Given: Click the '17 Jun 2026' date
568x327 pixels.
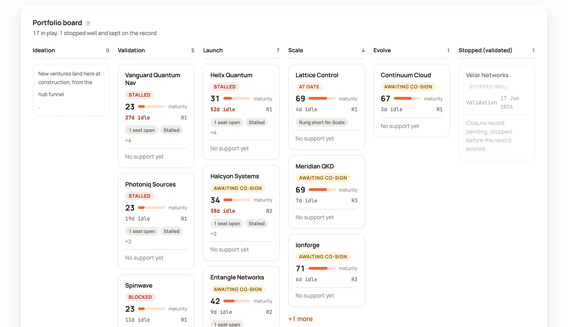Looking at the screenshot, I should 510,103.
